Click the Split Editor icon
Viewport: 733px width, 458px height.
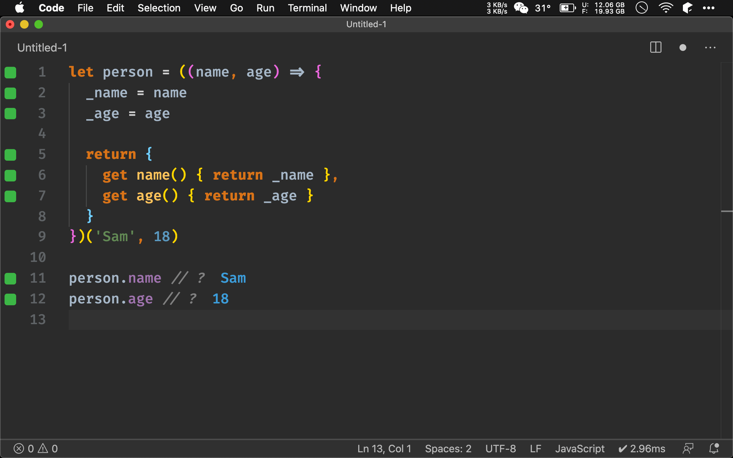tap(655, 48)
